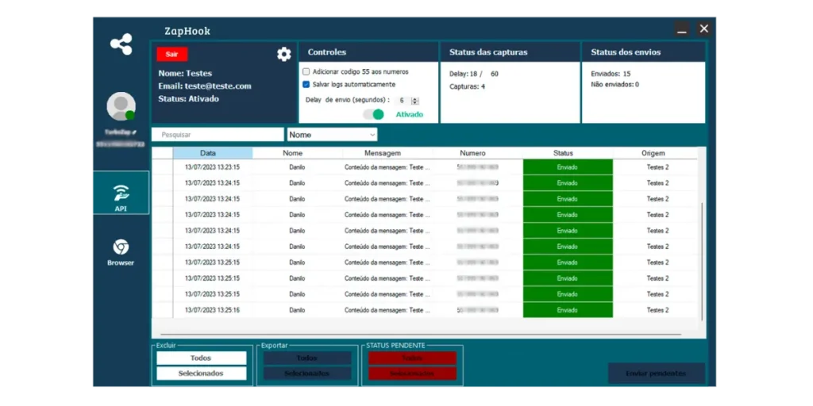Toggle the Ativado switch off
Screen dimensions: 813x406
pos(373,114)
